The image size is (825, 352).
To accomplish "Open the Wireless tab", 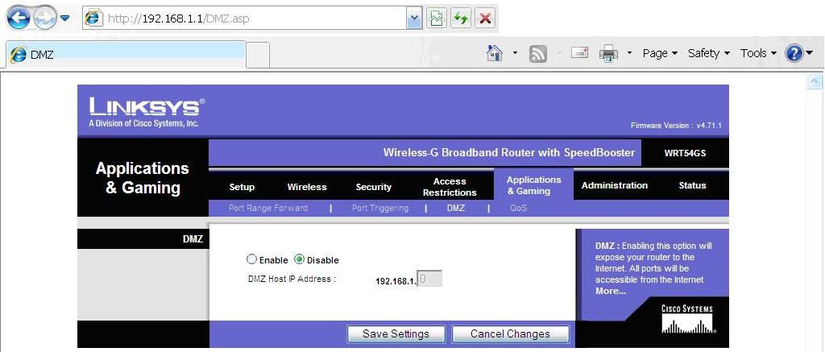I will tap(307, 187).
